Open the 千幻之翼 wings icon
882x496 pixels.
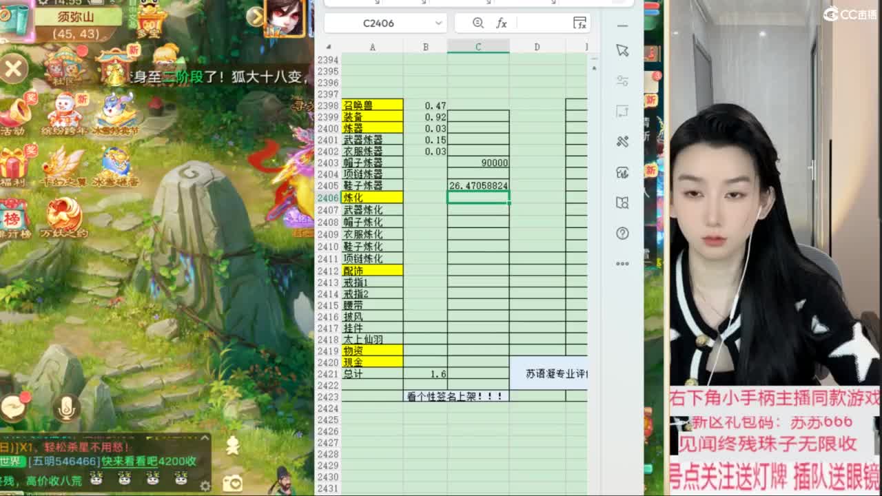[63, 166]
